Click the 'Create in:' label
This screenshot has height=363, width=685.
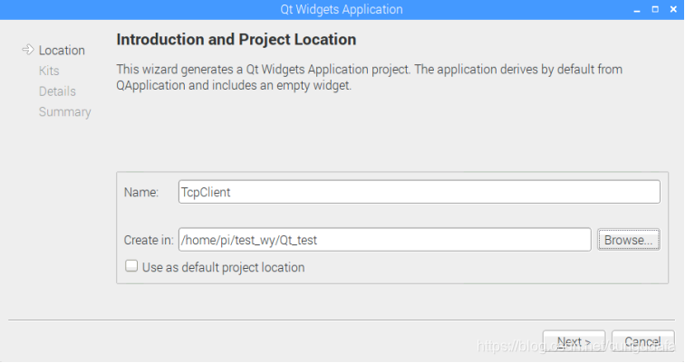pyautogui.click(x=149, y=240)
